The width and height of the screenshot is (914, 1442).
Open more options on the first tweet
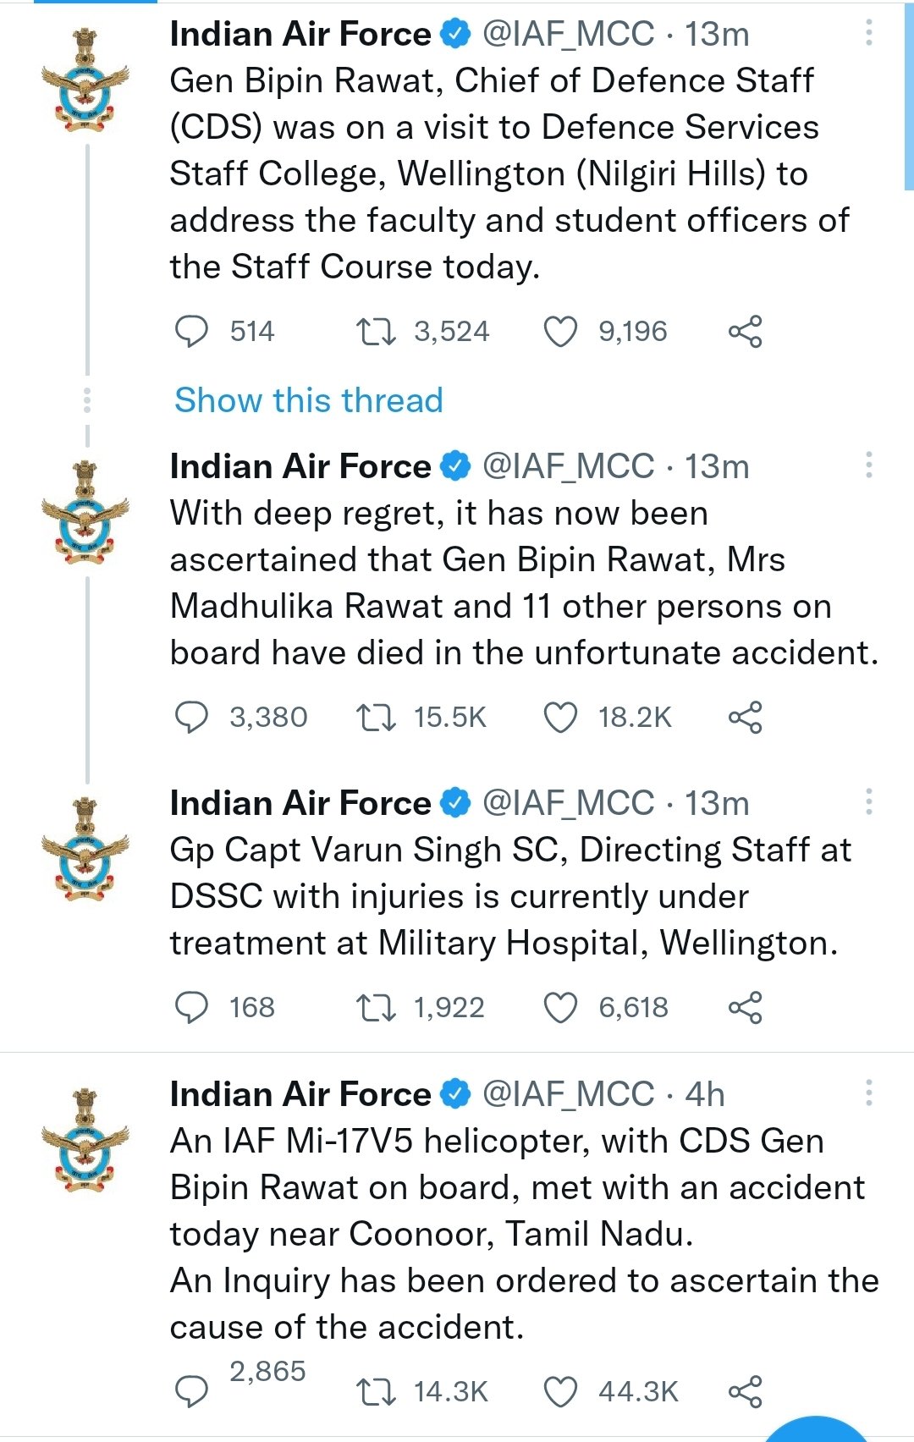pos(868,33)
